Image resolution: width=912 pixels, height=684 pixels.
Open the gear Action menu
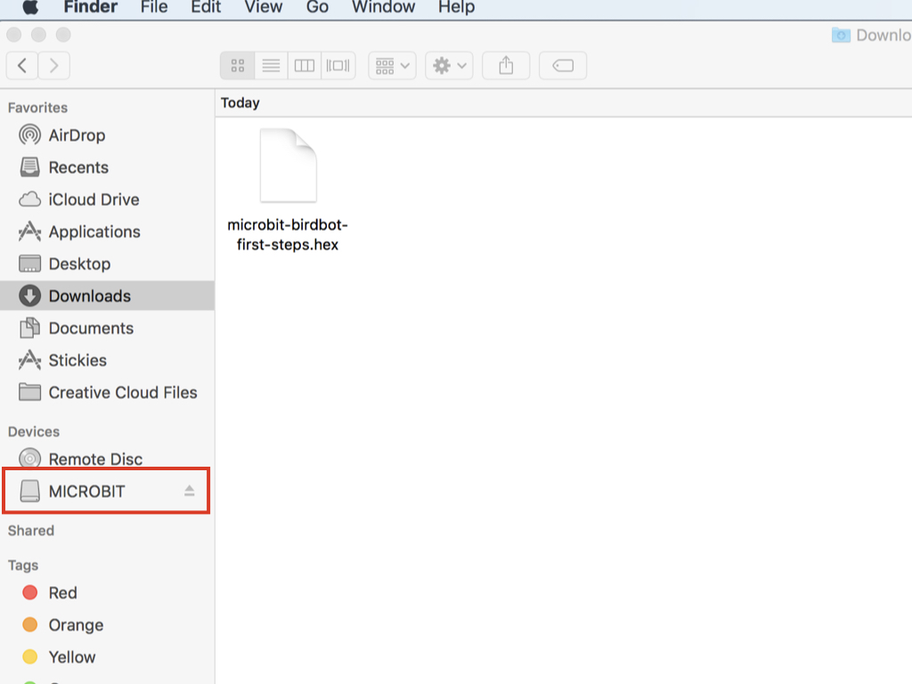pos(449,65)
